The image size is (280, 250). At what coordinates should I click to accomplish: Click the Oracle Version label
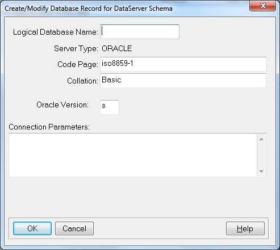(62, 105)
